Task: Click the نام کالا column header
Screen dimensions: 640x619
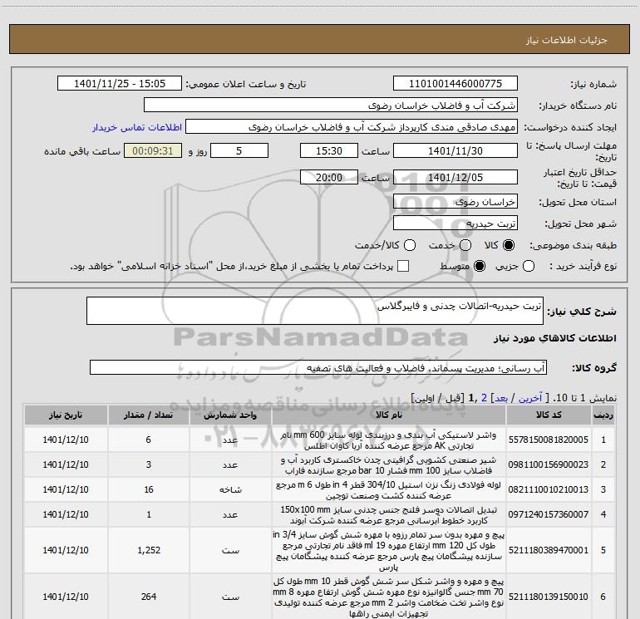Action: 389,415
